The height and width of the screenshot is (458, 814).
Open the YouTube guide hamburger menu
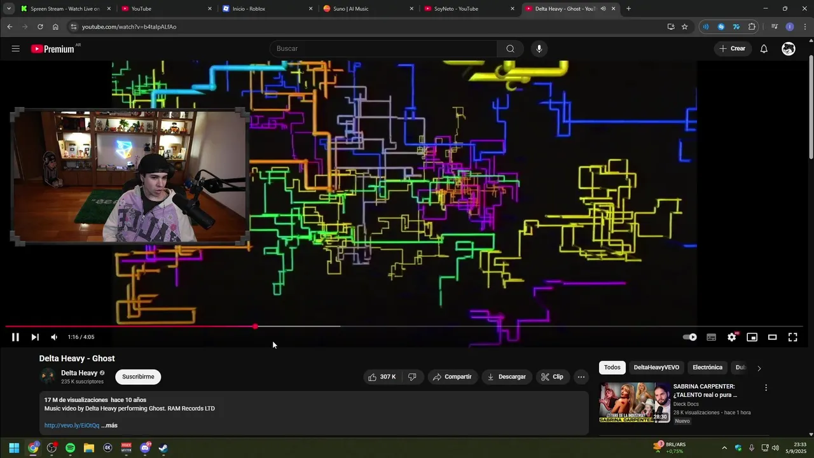click(16, 49)
